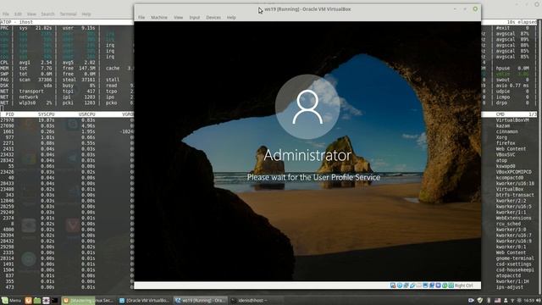The width and height of the screenshot is (542, 305).
Task: Click the hard disk activity icon in VirtualBox status bar
Action: (393, 286)
